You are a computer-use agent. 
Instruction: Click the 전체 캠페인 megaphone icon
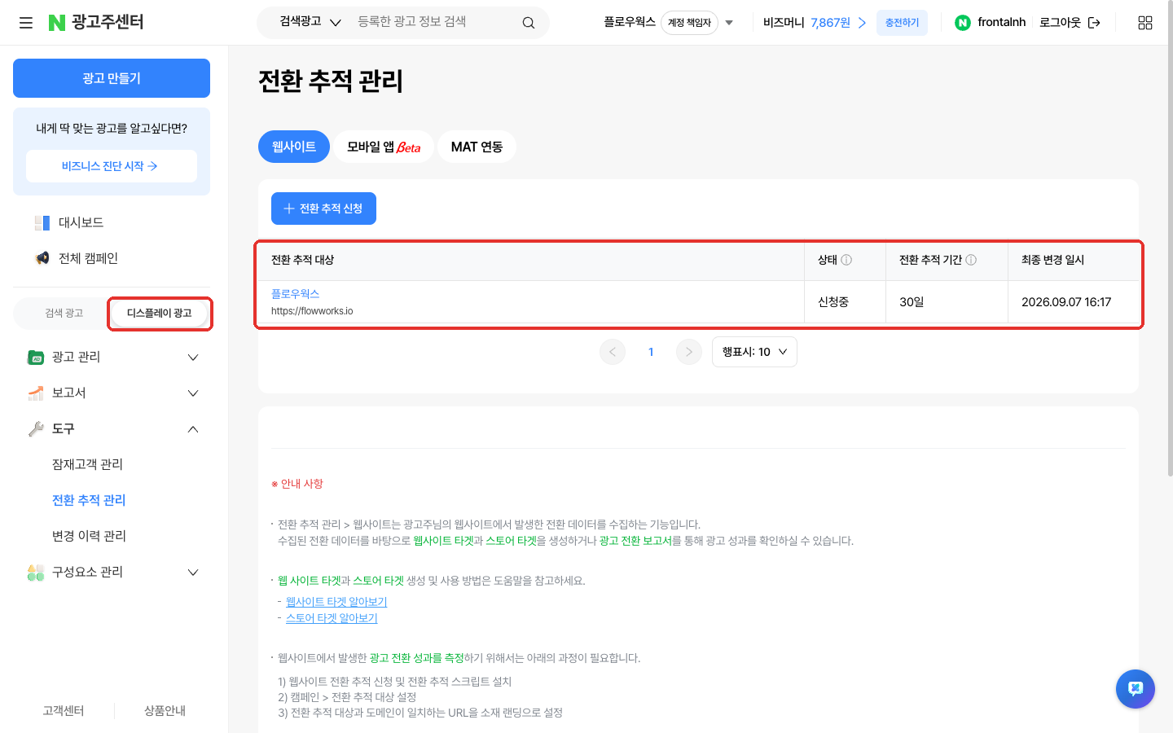pyautogui.click(x=42, y=258)
